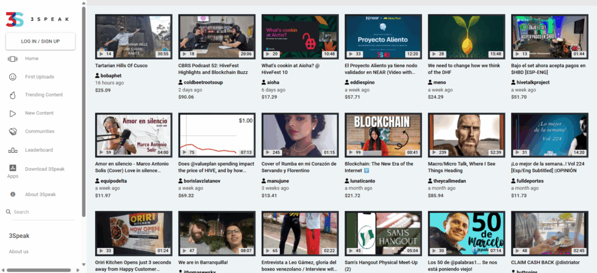Click the Trending Content flame icon
This screenshot has width=597, height=273.
coord(13,95)
